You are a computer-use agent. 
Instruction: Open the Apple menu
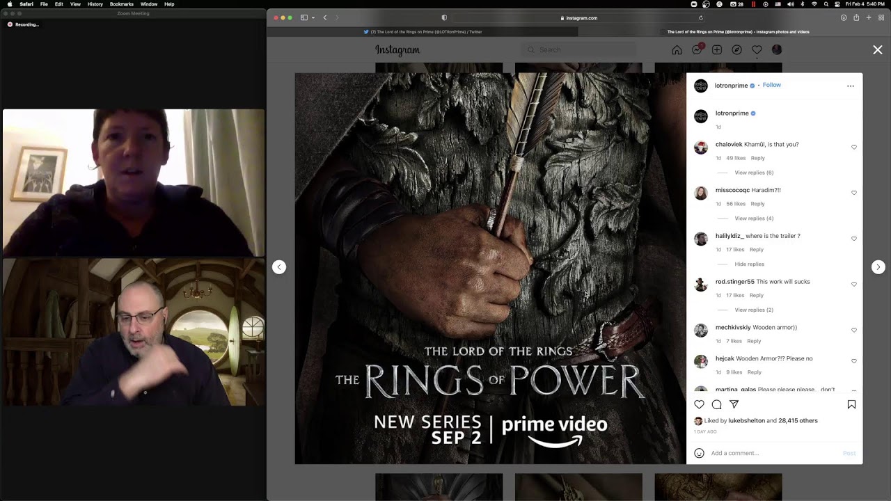pyautogui.click(x=9, y=4)
